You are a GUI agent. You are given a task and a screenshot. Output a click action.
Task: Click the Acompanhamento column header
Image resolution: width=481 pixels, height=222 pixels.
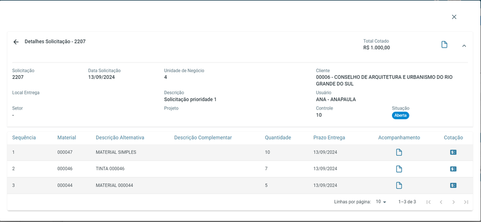tap(399, 138)
